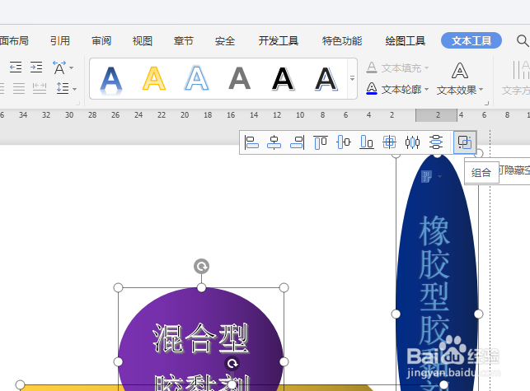Screen dimensions: 530x391
Task: Click small rotate handle inside purple ellipse
Action: 232,364
